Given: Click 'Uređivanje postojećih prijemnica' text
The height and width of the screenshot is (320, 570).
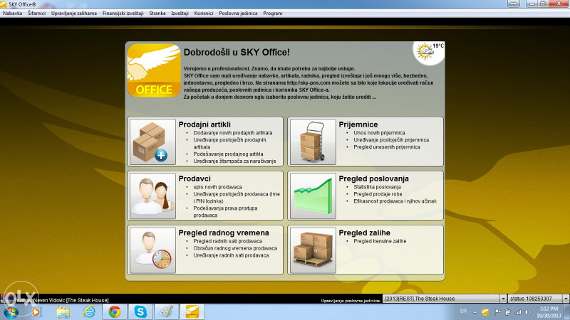Looking at the screenshot, I should tap(391, 139).
